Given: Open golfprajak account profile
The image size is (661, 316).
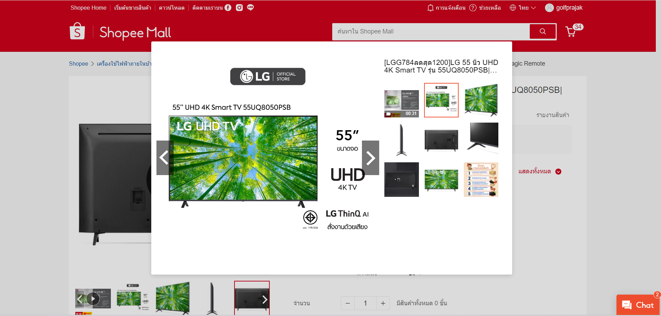Looking at the screenshot, I should point(564,8).
